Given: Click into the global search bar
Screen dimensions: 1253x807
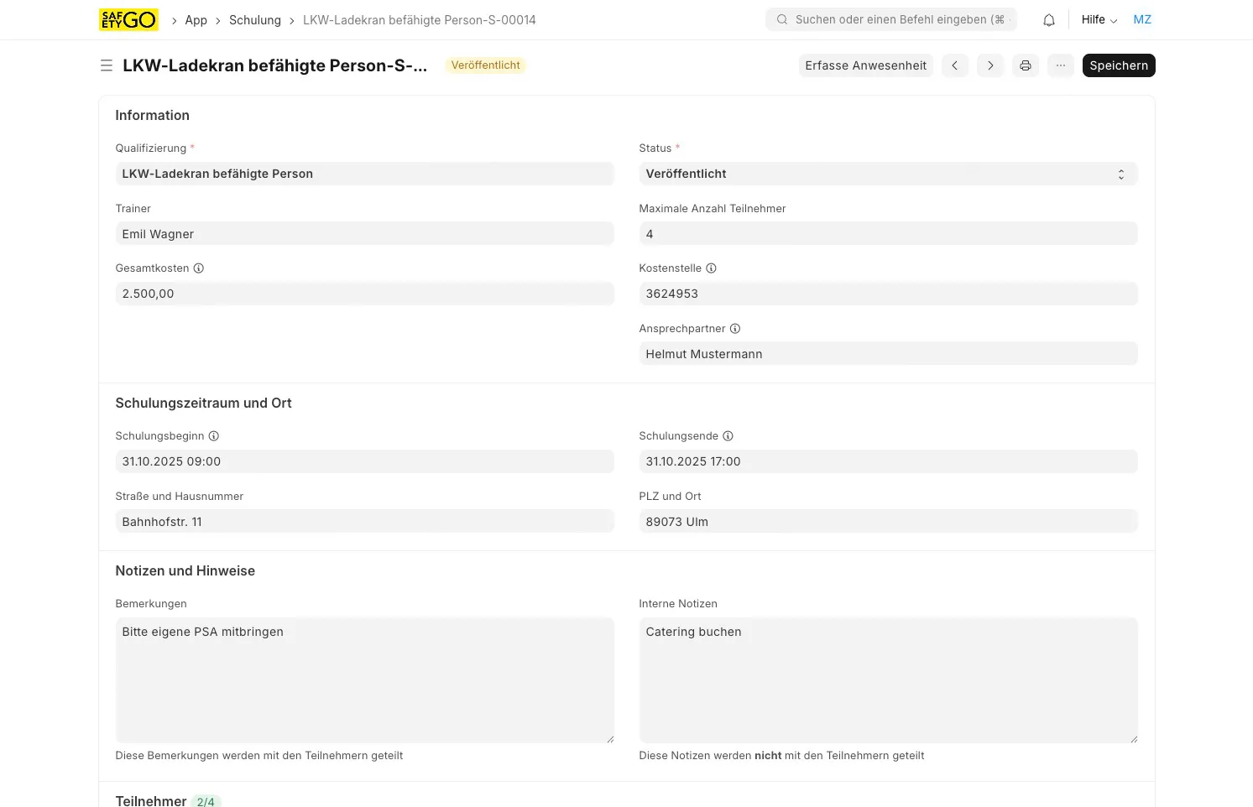Looking at the screenshot, I should point(890,19).
